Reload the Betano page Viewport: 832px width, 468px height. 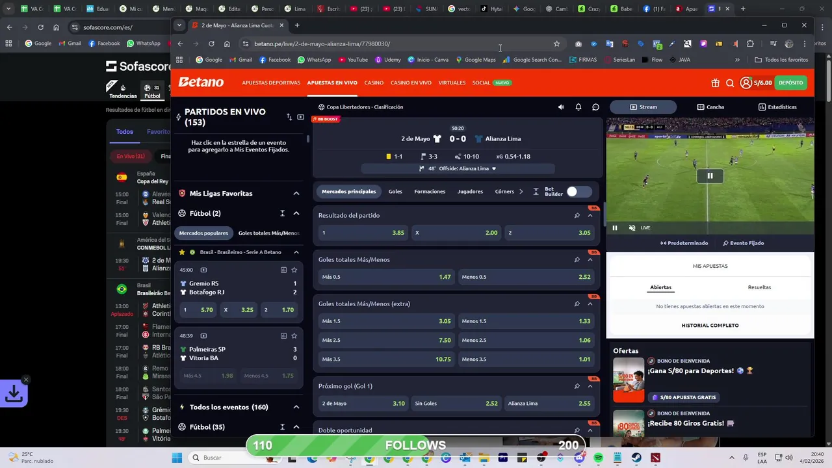pos(211,44)
